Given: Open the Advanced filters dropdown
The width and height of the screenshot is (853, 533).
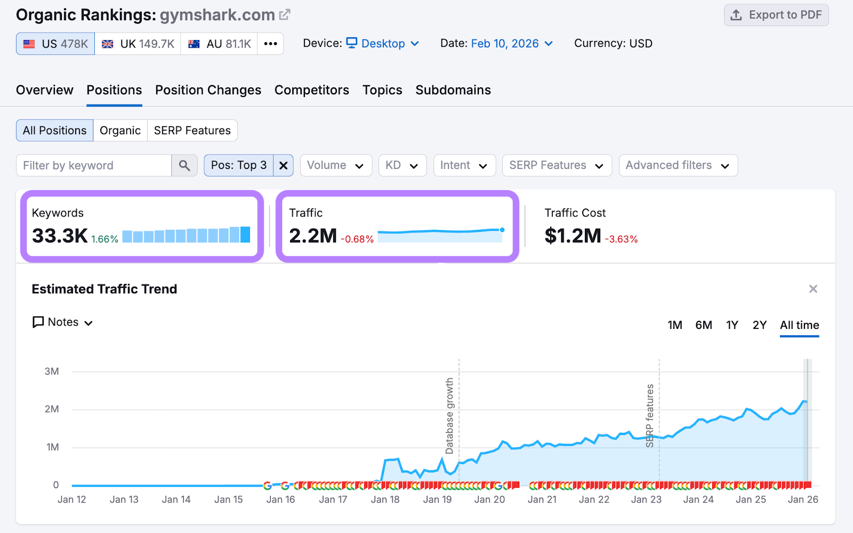Looking at the screenshot, I should (678, 166).
